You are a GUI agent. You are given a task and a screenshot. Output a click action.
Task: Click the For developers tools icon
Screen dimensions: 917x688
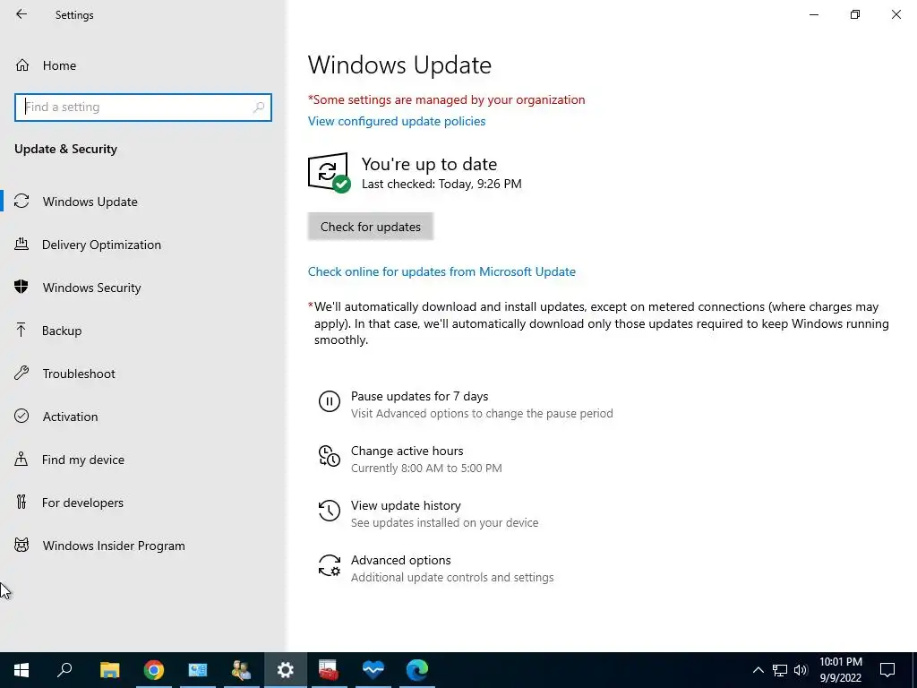[x=21, y=502]
